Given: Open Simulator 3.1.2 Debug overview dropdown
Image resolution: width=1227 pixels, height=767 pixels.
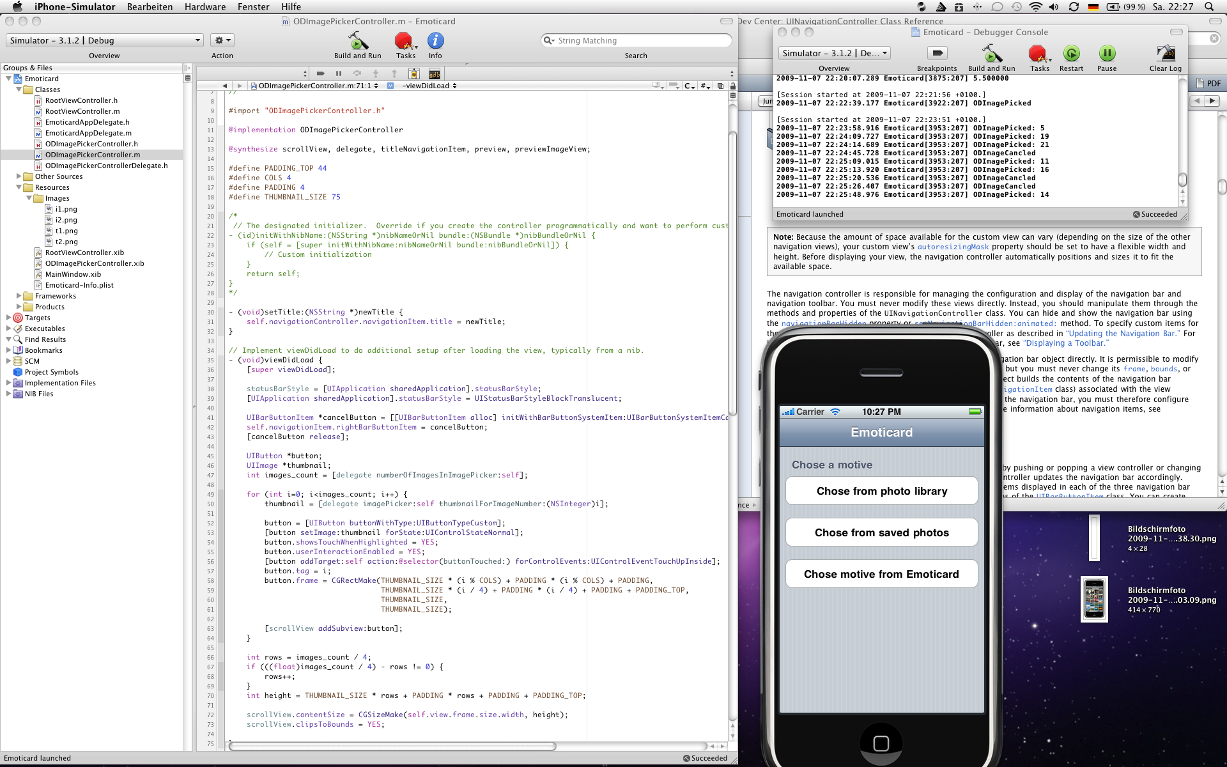Looking at the screenshot, I should click(105, 40).
